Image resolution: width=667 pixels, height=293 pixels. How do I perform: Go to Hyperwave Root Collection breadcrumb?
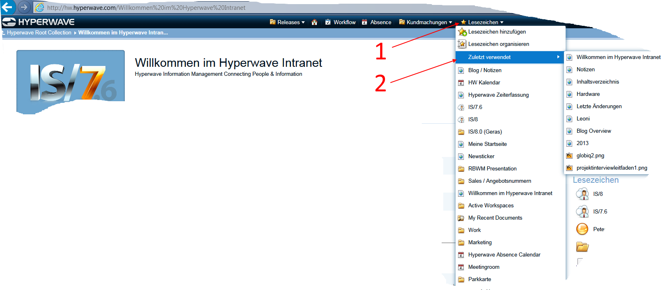pos(39,33)
